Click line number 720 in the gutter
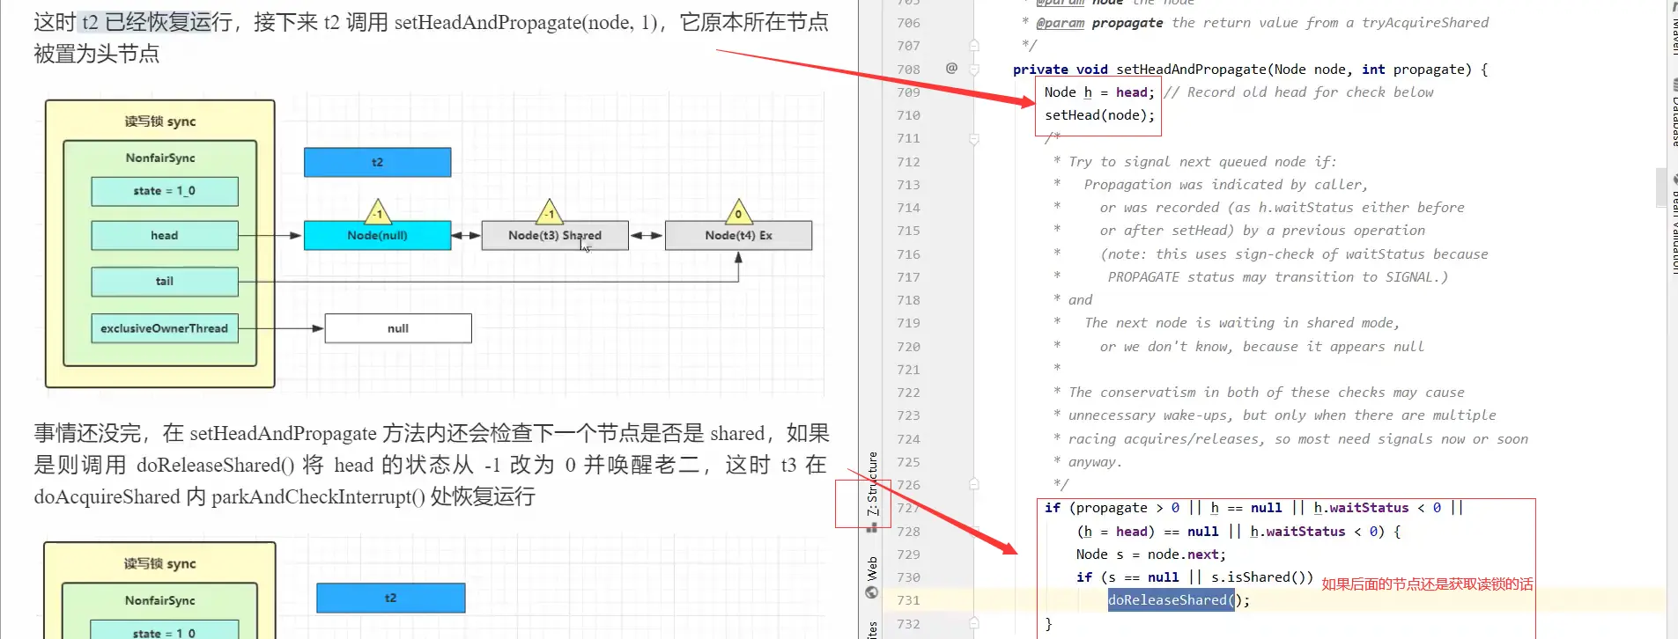This screenshot has height=639, width=1678. tap(908, 347)
